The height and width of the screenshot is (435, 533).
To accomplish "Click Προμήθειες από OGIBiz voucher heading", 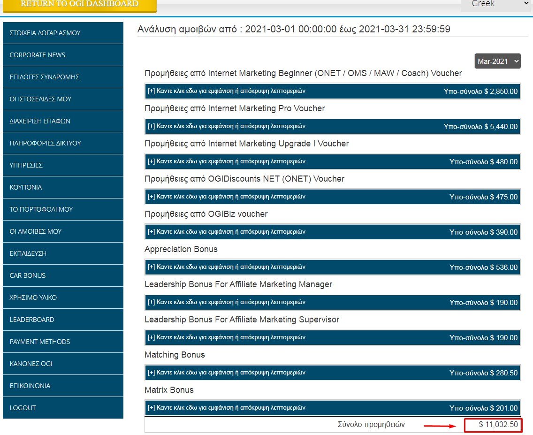I will (206, 214).
